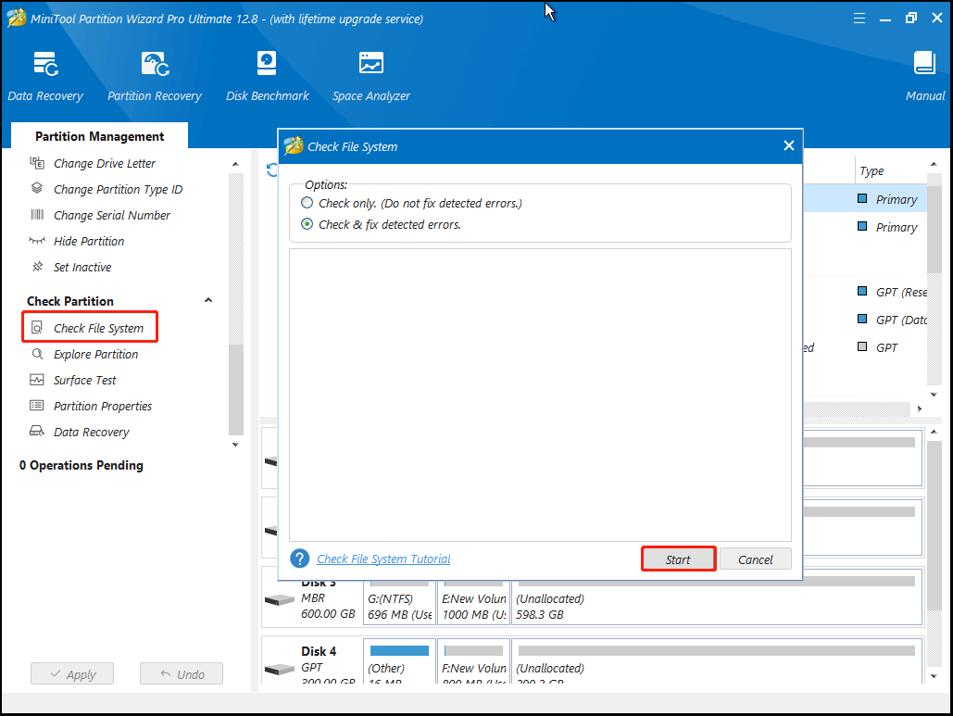Select the 'Check only' radio option
Screen dimensions: 953x716
(307, 203)
